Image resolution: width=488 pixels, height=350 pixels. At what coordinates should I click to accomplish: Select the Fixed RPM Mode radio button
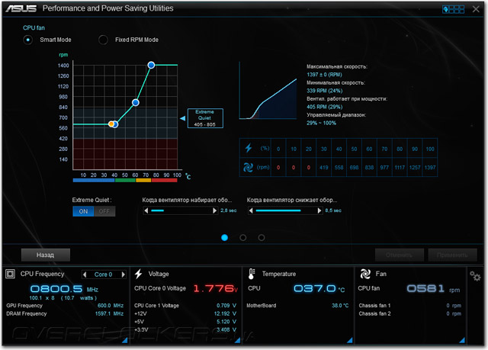[104, 40]
